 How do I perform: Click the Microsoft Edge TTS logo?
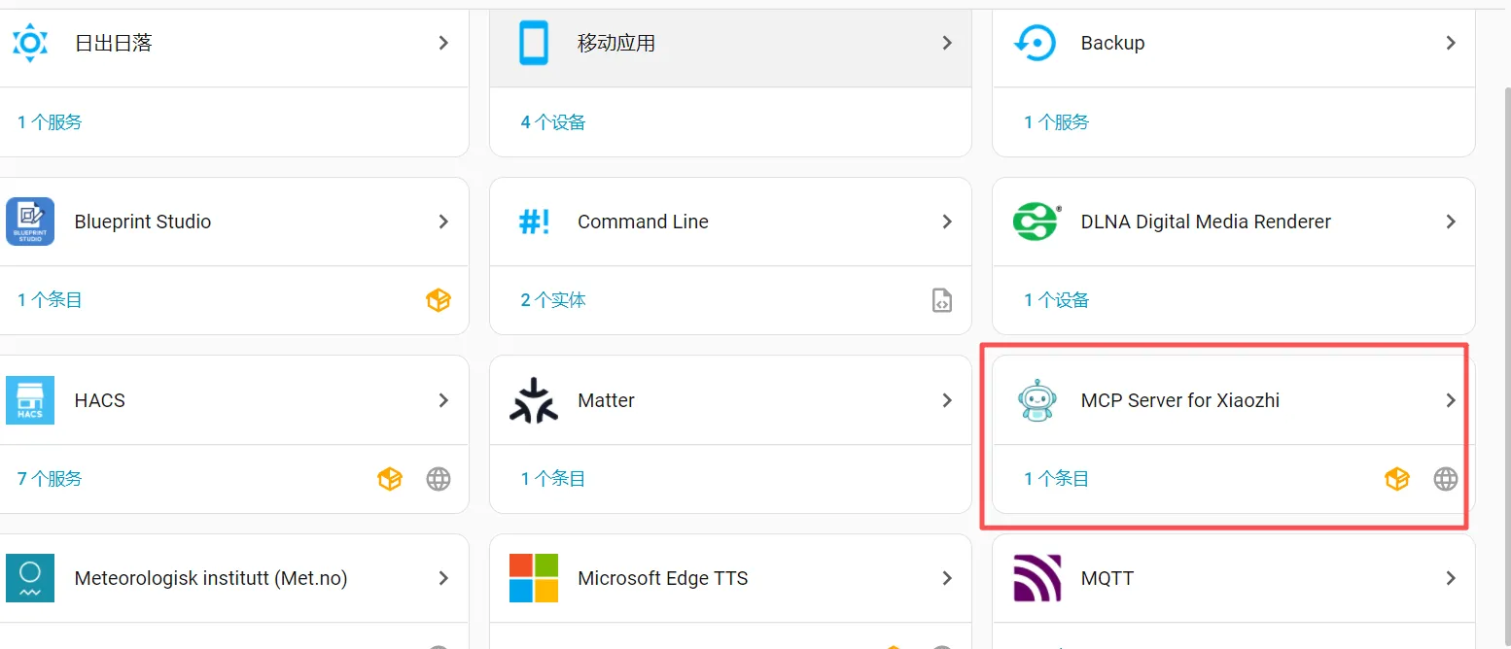pos(534,578)
